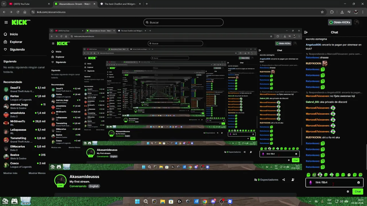Click the Obtén KICKs button
The width and height of the screenshot is (367, 206).
pos(340,22)
